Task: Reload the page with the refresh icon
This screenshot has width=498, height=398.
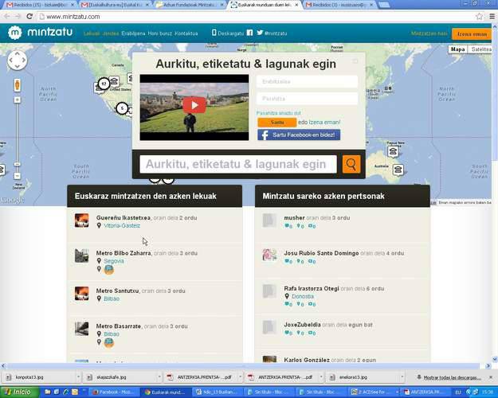Action: tap(29, 16)
